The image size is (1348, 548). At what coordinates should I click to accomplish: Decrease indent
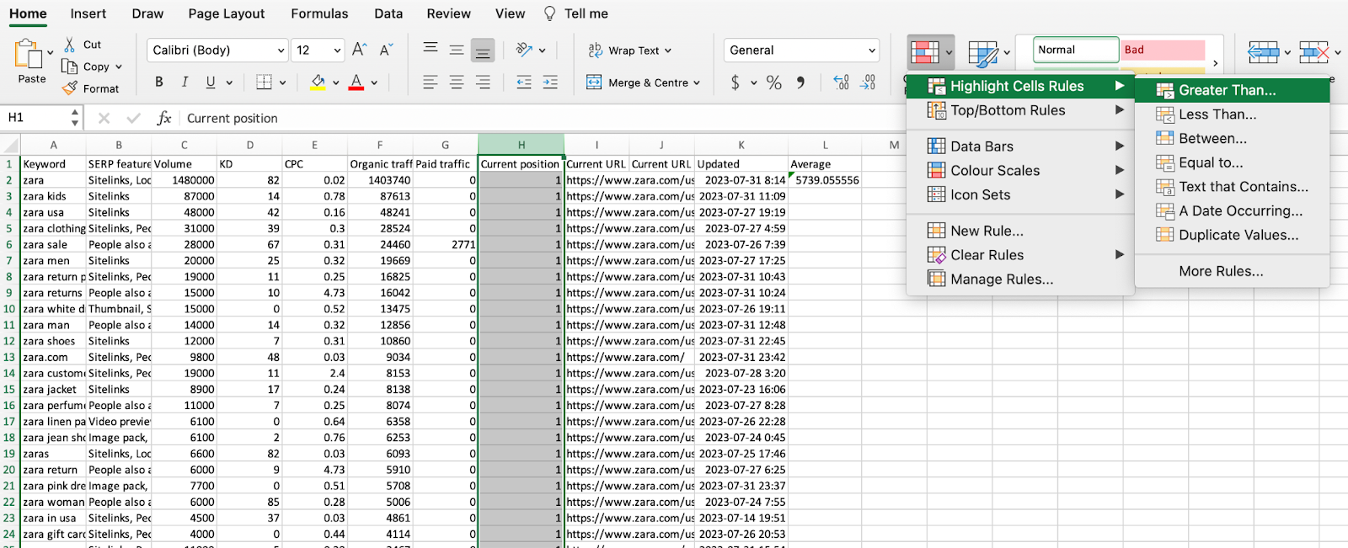click(x=524, y=82)
